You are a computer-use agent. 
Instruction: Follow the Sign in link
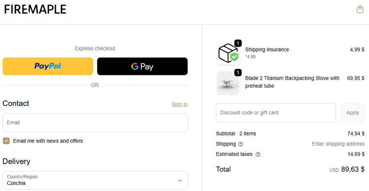point(180,104)
